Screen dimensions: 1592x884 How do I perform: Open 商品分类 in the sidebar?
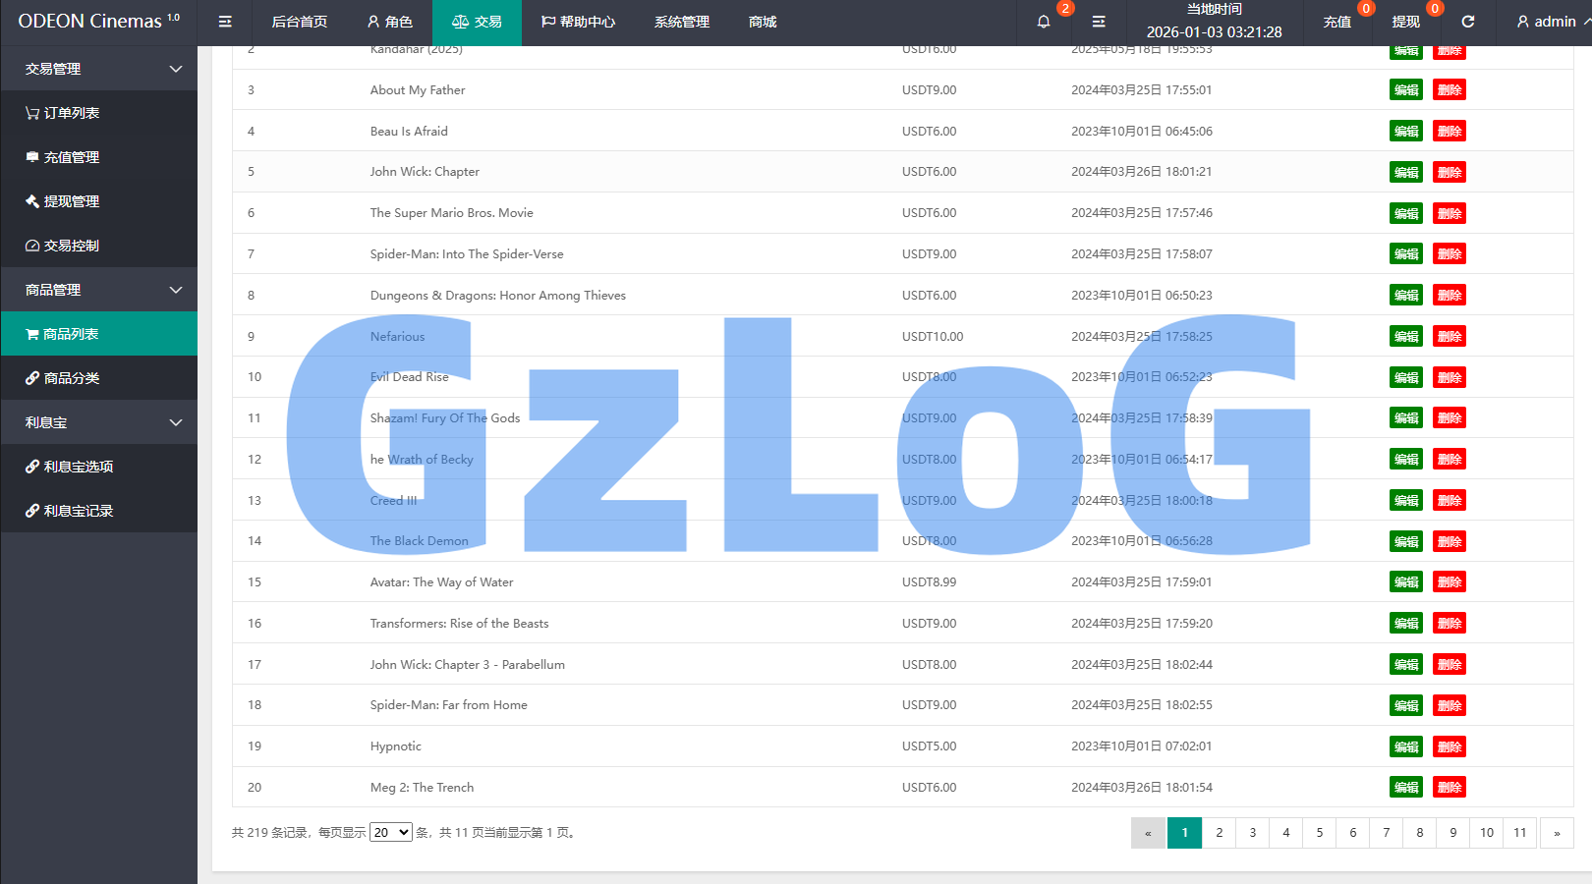[71, 378]
